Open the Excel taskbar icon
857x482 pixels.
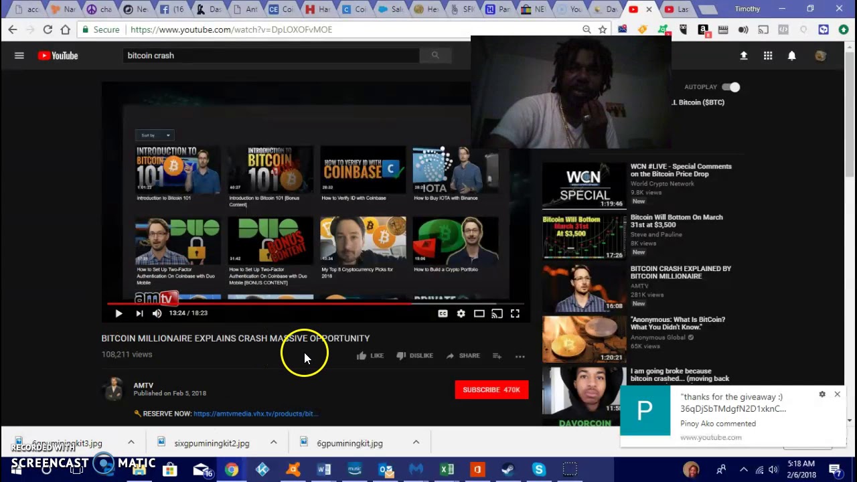447,470
